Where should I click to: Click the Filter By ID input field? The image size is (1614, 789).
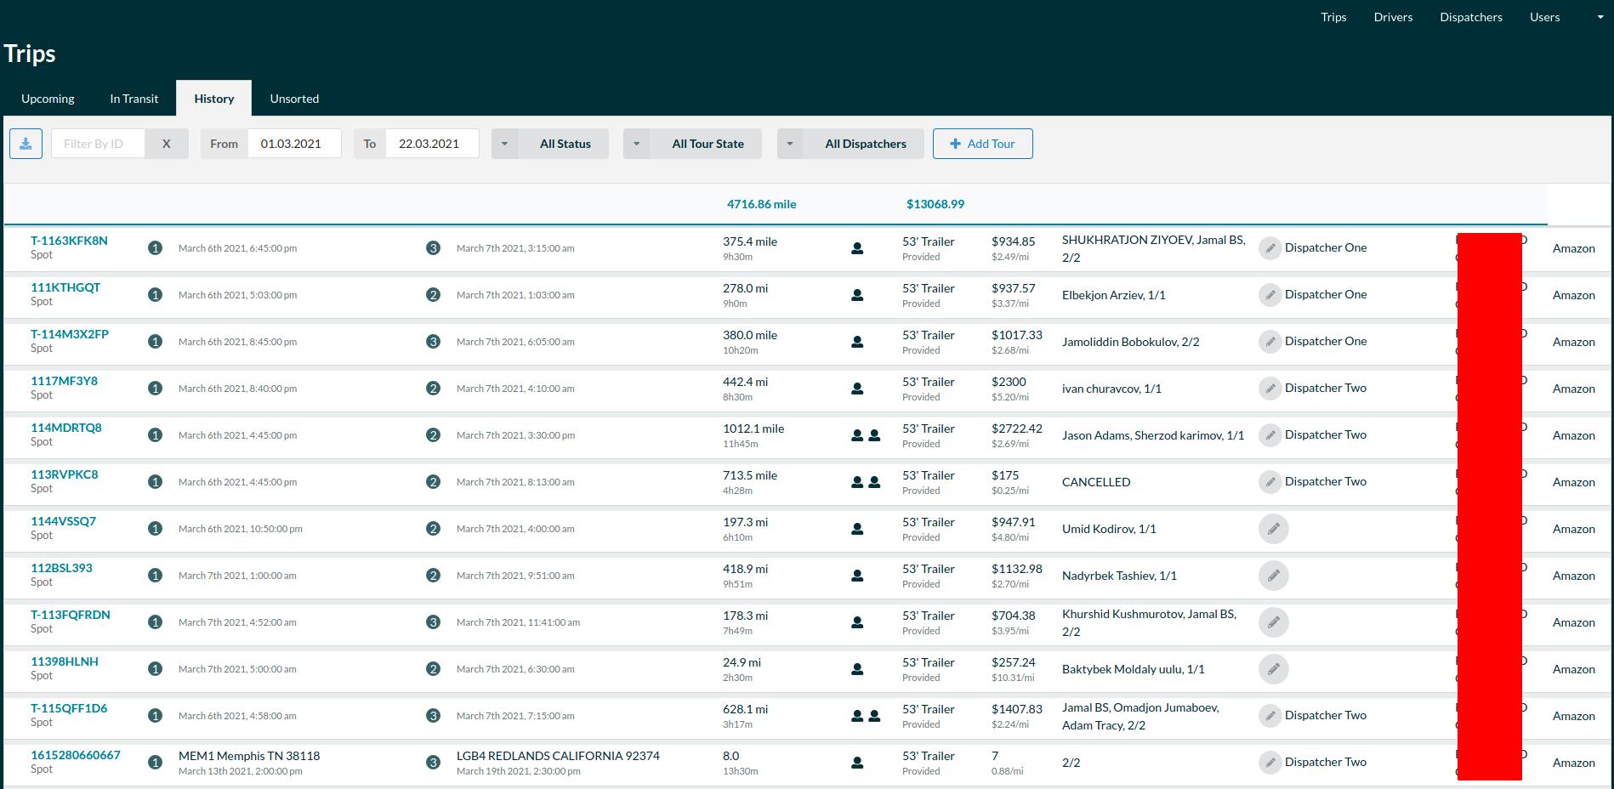98,144
